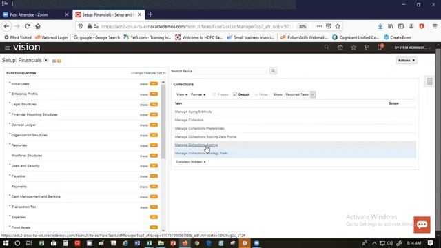
Task: Select the Enterprise Profile functional area
Action: 25,94
